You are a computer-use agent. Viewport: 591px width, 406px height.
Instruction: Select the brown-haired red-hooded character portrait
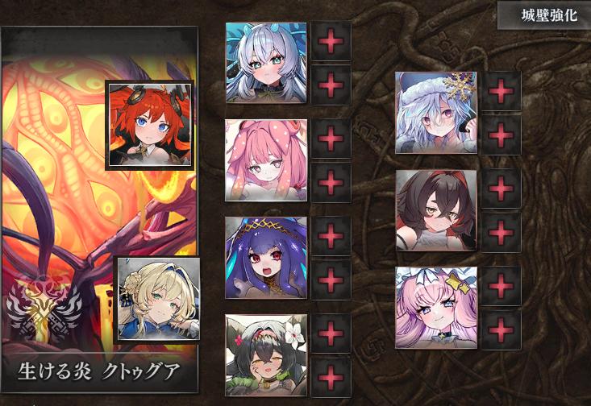coord(436,210)
